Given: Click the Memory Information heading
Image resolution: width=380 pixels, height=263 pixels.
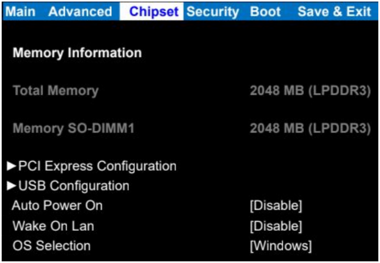Looking at the screenshot, I should tap(77, 53).
